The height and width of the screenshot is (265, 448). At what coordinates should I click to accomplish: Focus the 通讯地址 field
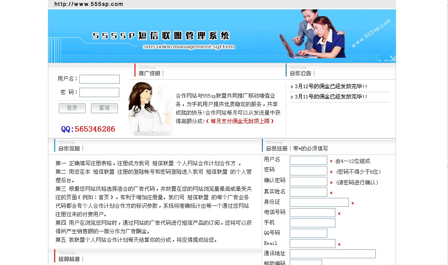[333, 254]
